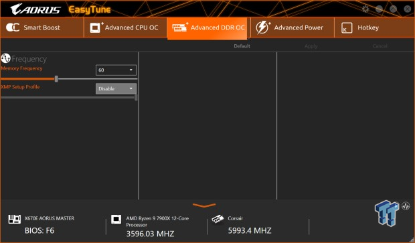This screenshot has height=243, width=415.
Task: Switch to the Smart Boost tab
Action: point(41,27)
